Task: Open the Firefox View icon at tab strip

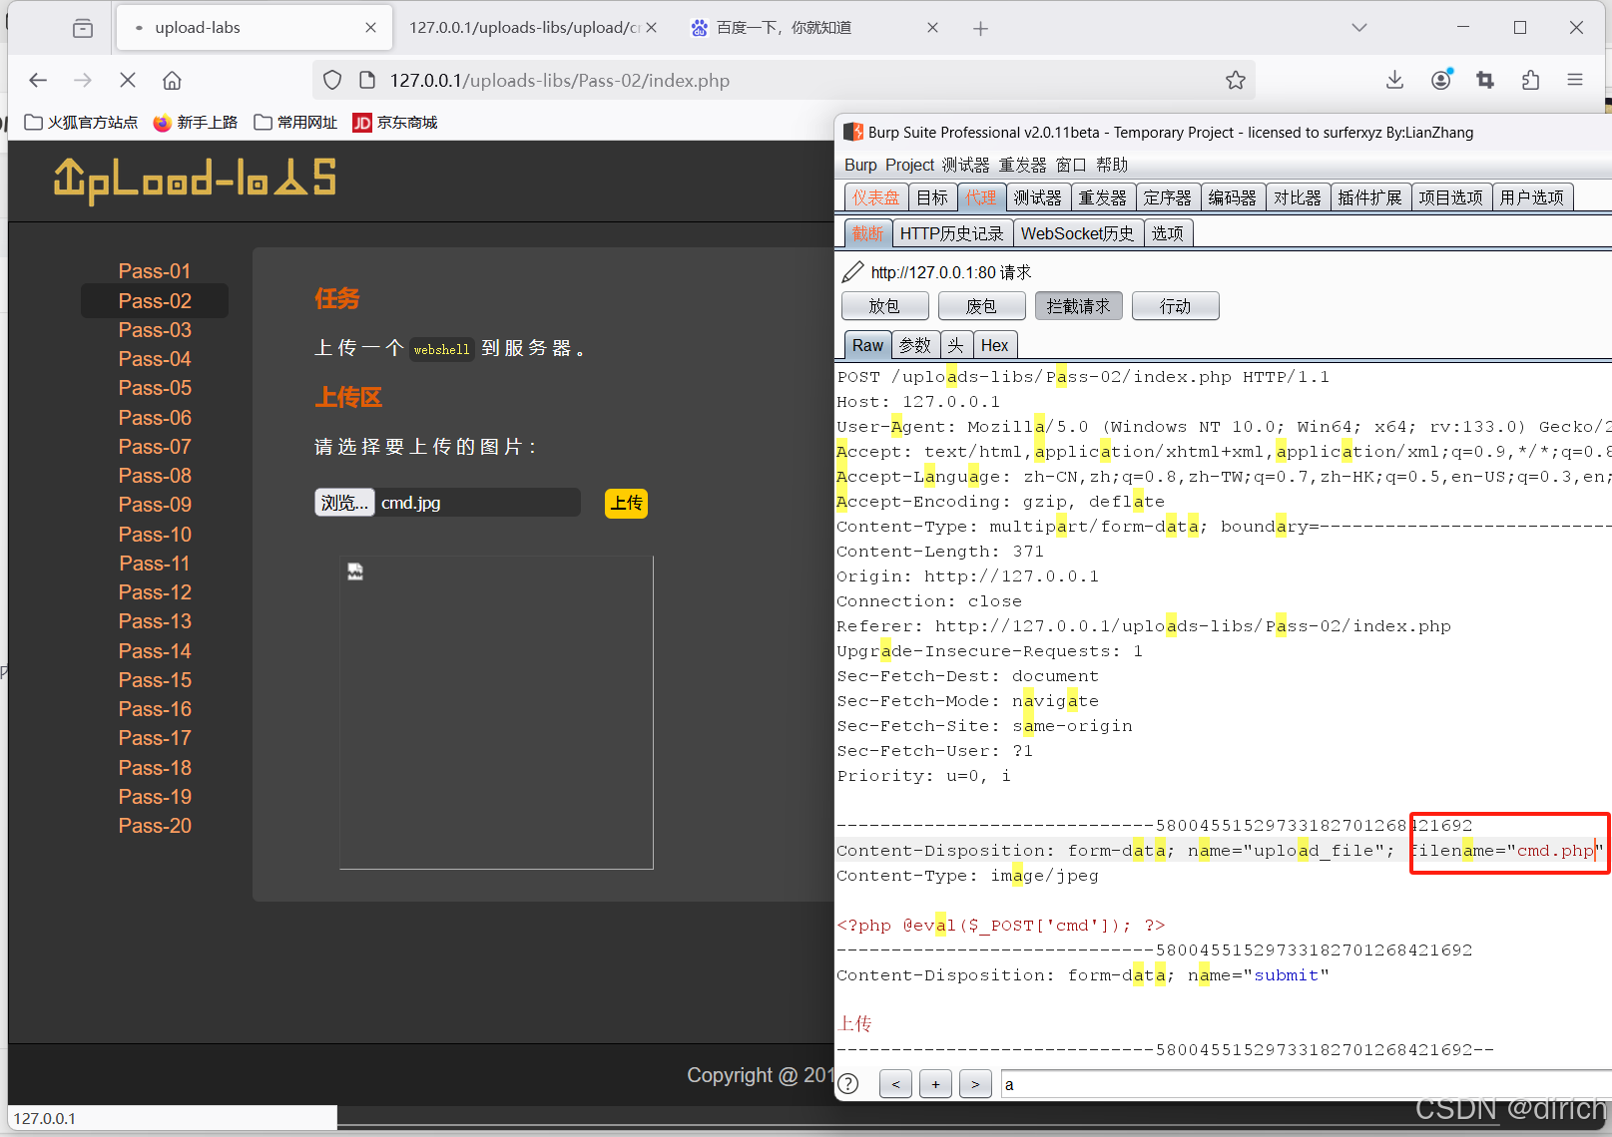Action: coord(83,28)
